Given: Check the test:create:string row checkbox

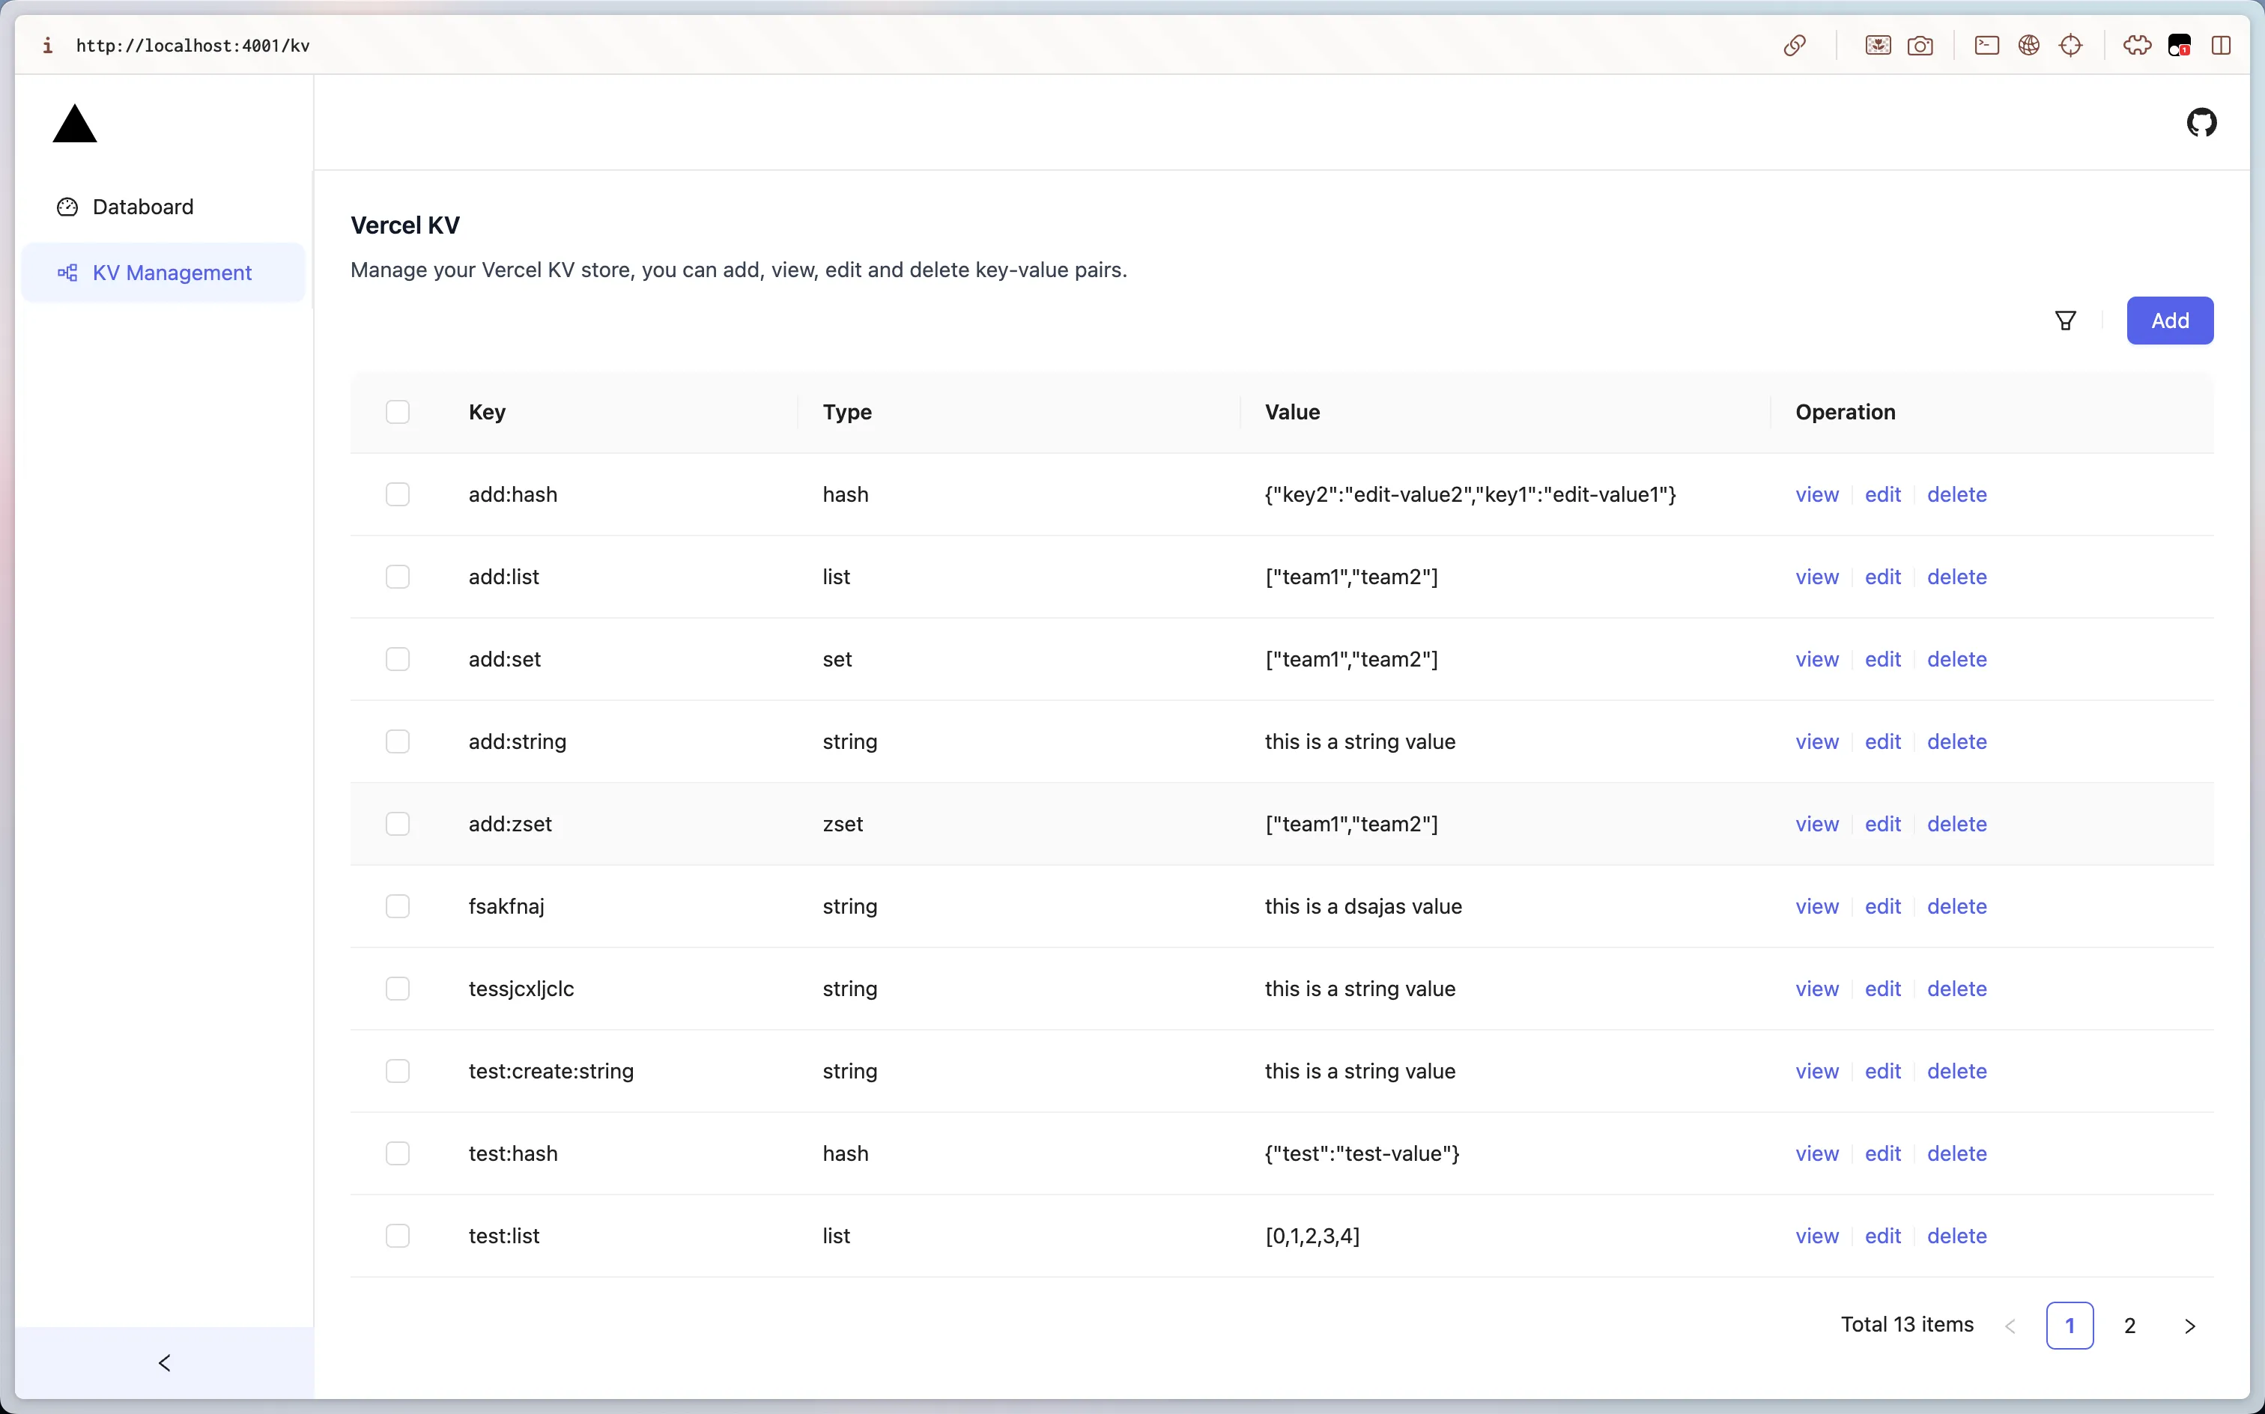Looking at the screenshot, I should click(398, 1071).
